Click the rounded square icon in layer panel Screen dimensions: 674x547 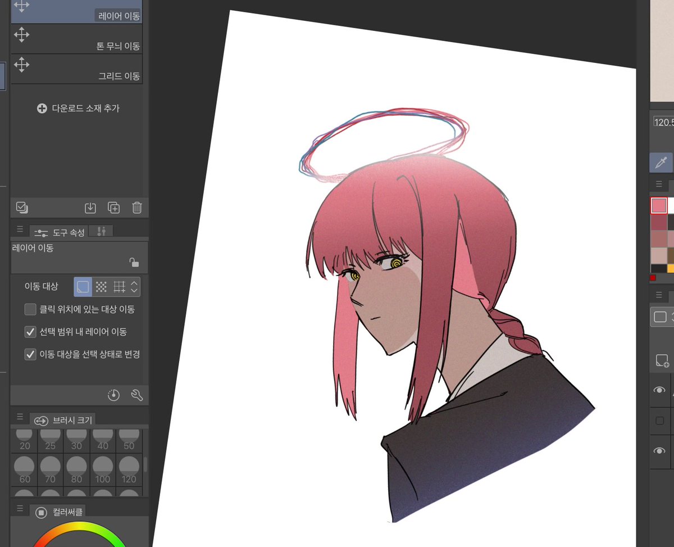[661, 317]
